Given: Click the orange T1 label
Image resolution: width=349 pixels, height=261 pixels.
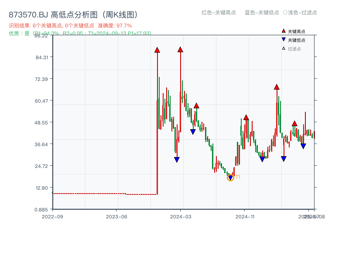Looking at the screenshot, I should pyautogui.click(x=238, y=177).
